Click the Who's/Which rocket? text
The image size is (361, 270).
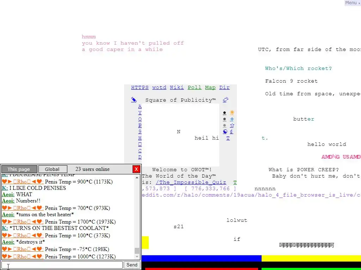click(298, 69)
